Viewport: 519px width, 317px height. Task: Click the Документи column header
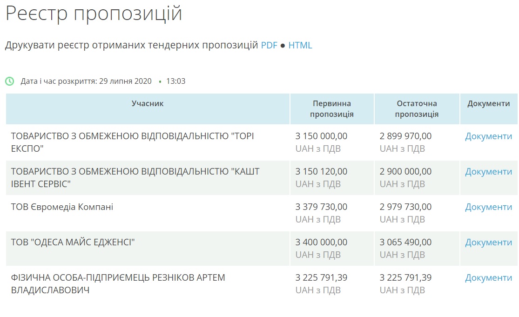pyautogui.click(x=488, y=103)
